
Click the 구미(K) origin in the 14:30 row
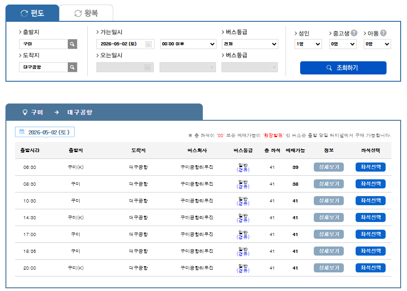pos(75,217)
